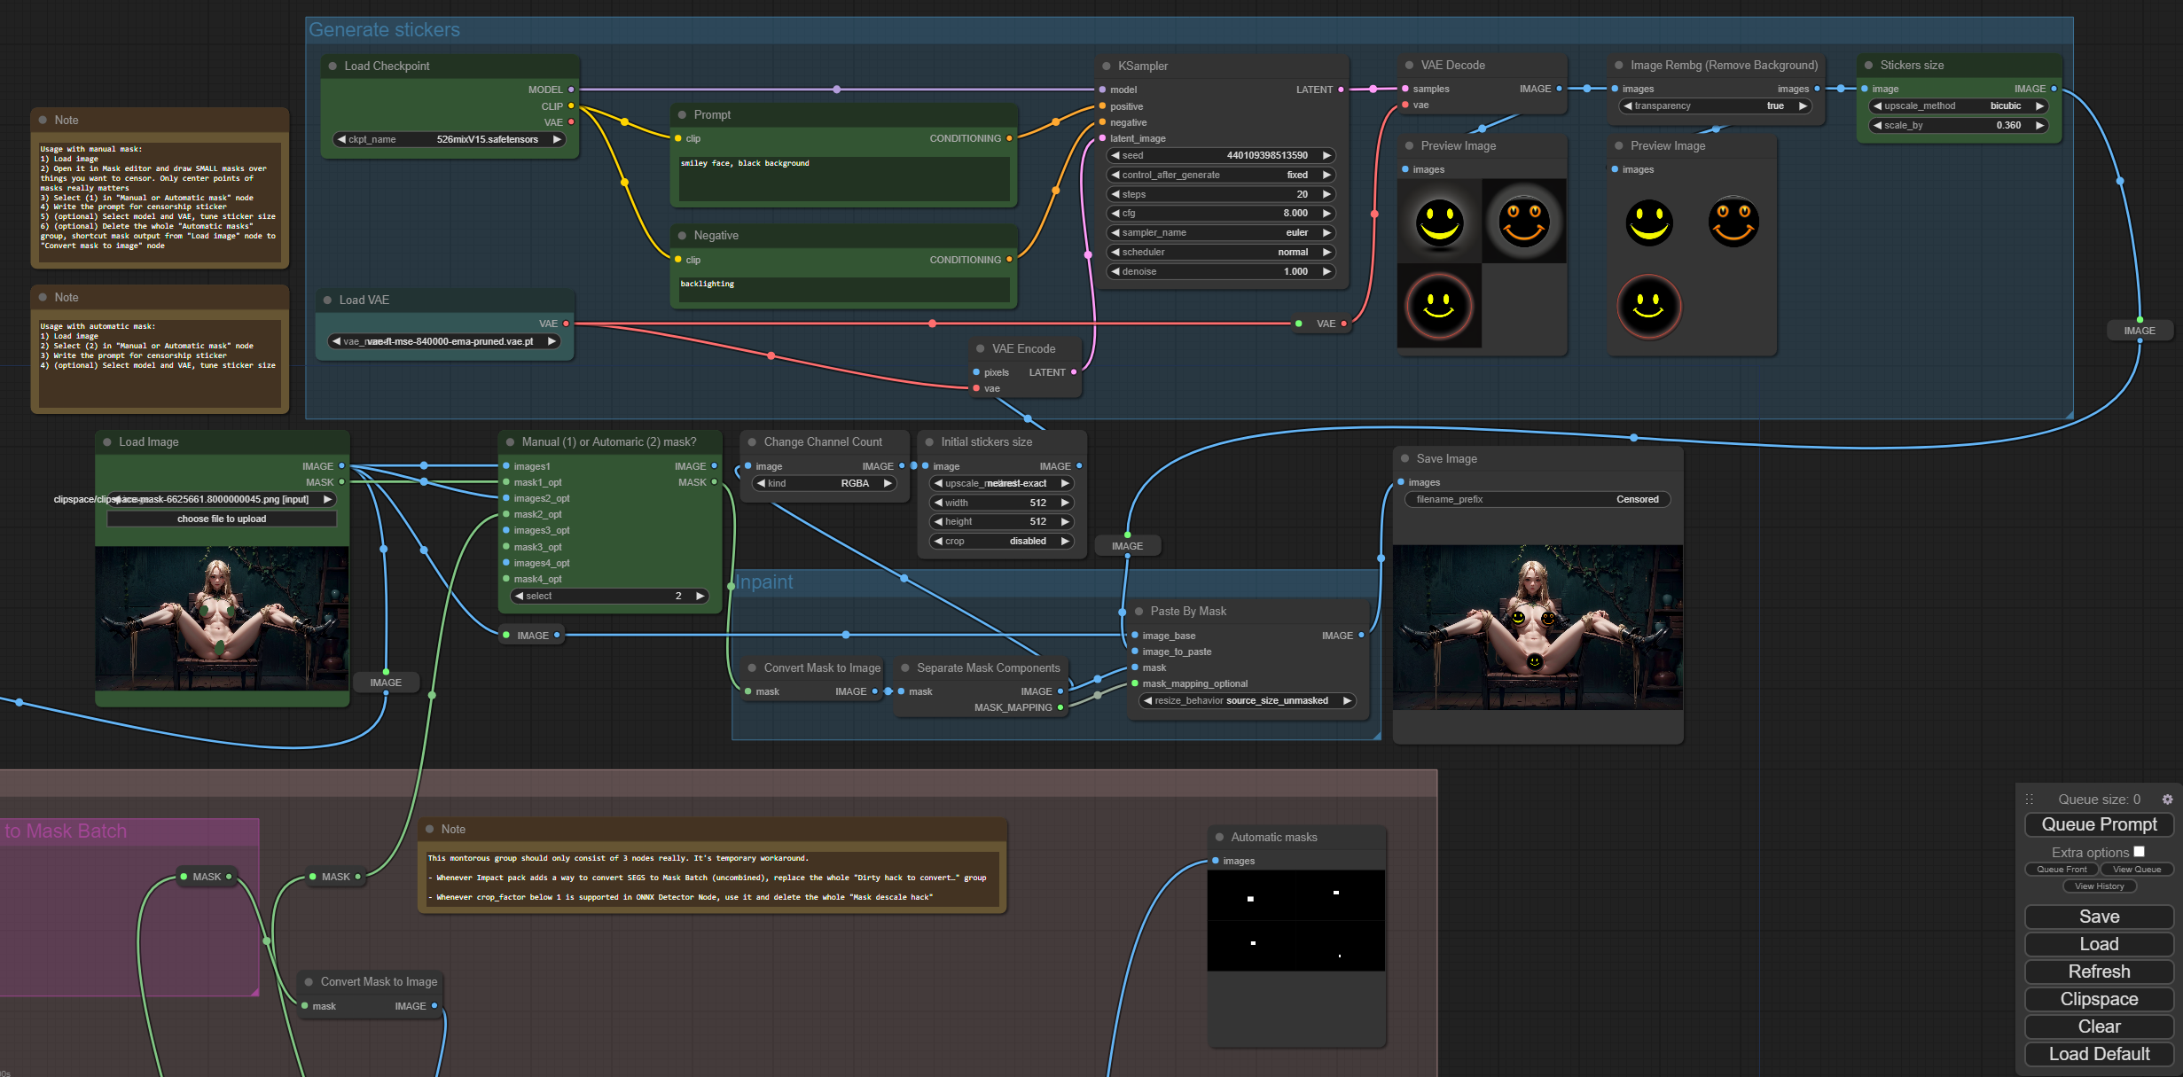Toggle the crop disabled setting
The image size is (2183, 1077).
1001,542
